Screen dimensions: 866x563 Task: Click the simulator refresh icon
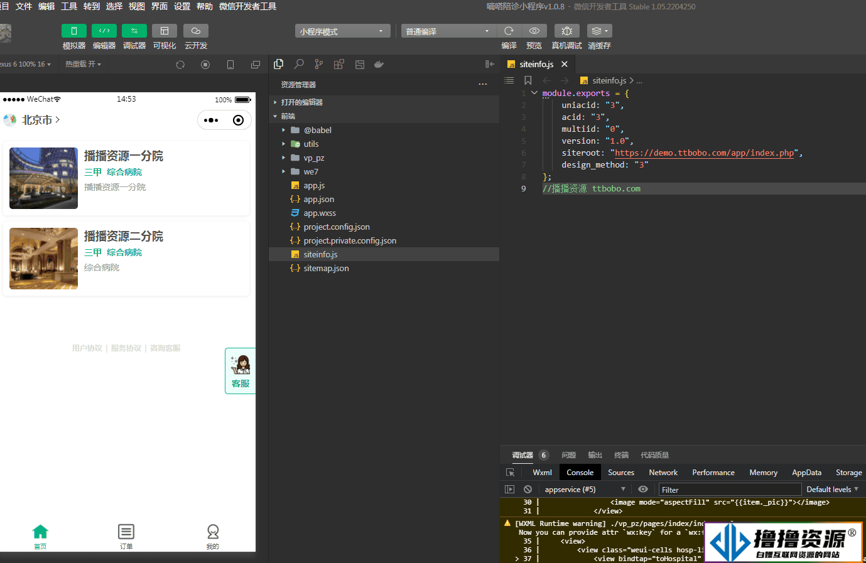coord(180,65)
